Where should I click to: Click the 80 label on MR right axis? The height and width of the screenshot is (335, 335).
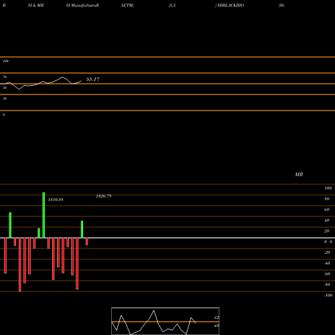pos(327,199)
